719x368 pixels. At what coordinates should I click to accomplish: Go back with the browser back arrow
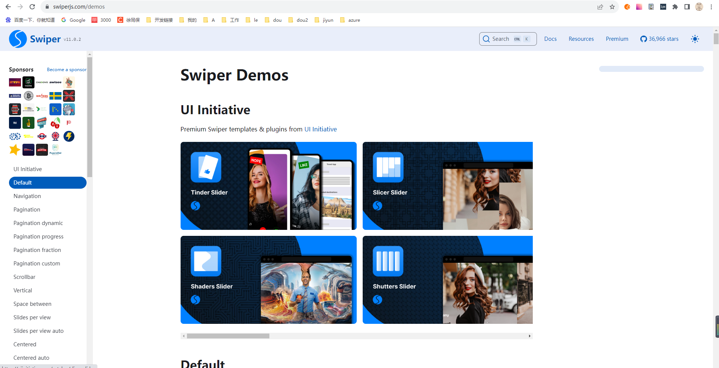(x=8, y=7)
